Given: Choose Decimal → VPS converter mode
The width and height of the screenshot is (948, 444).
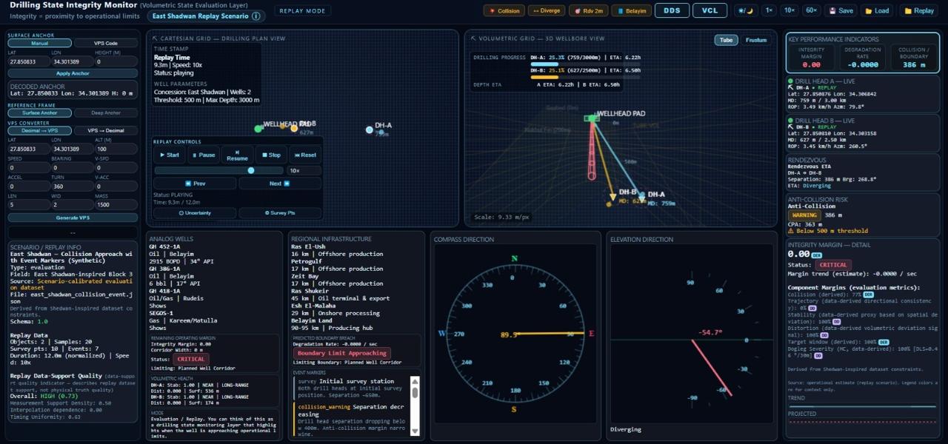Looking at the screenshot, I should [x=40, y=130].
